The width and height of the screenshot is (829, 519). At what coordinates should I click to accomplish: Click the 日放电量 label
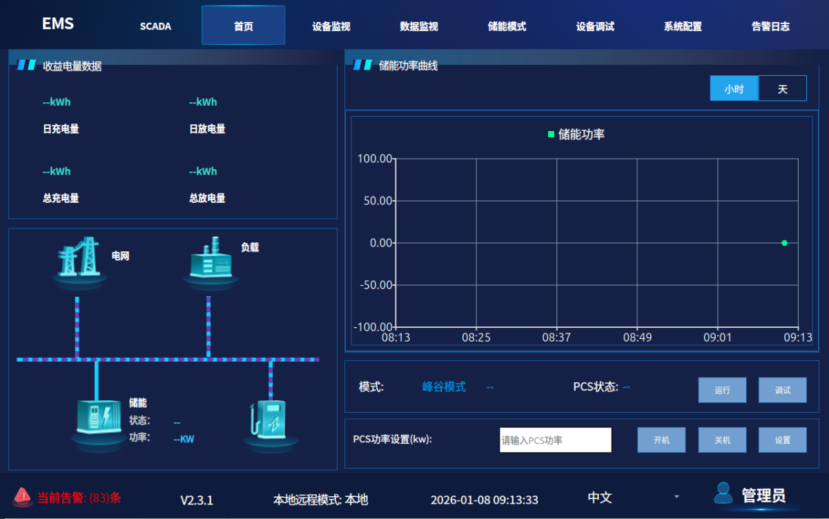[x=207, y=129]
